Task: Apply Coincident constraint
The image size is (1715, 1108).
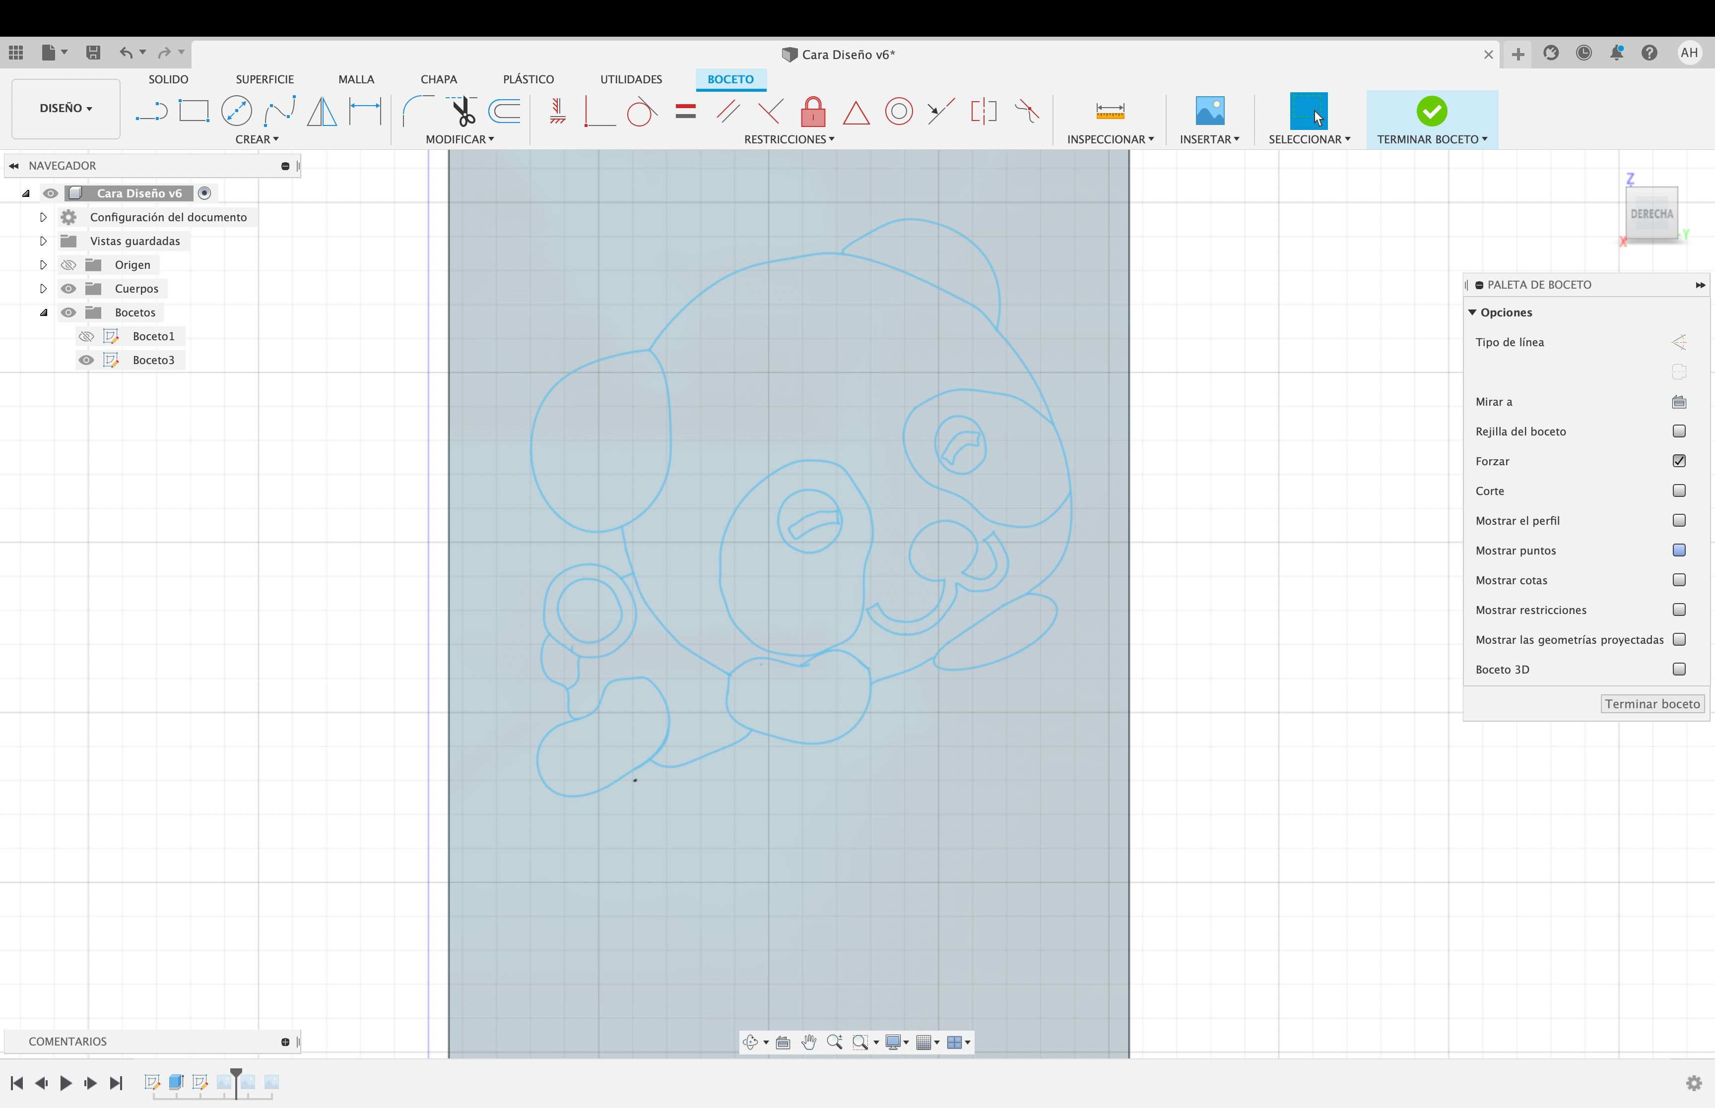Action: click(599, 111)
